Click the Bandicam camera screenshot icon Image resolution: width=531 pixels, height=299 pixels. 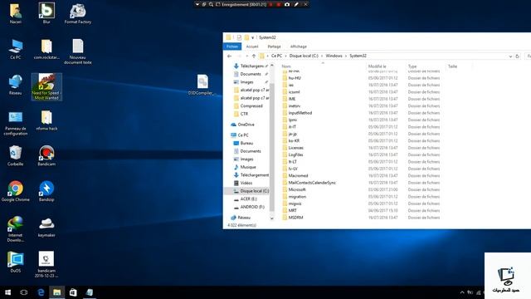(287, 4)
